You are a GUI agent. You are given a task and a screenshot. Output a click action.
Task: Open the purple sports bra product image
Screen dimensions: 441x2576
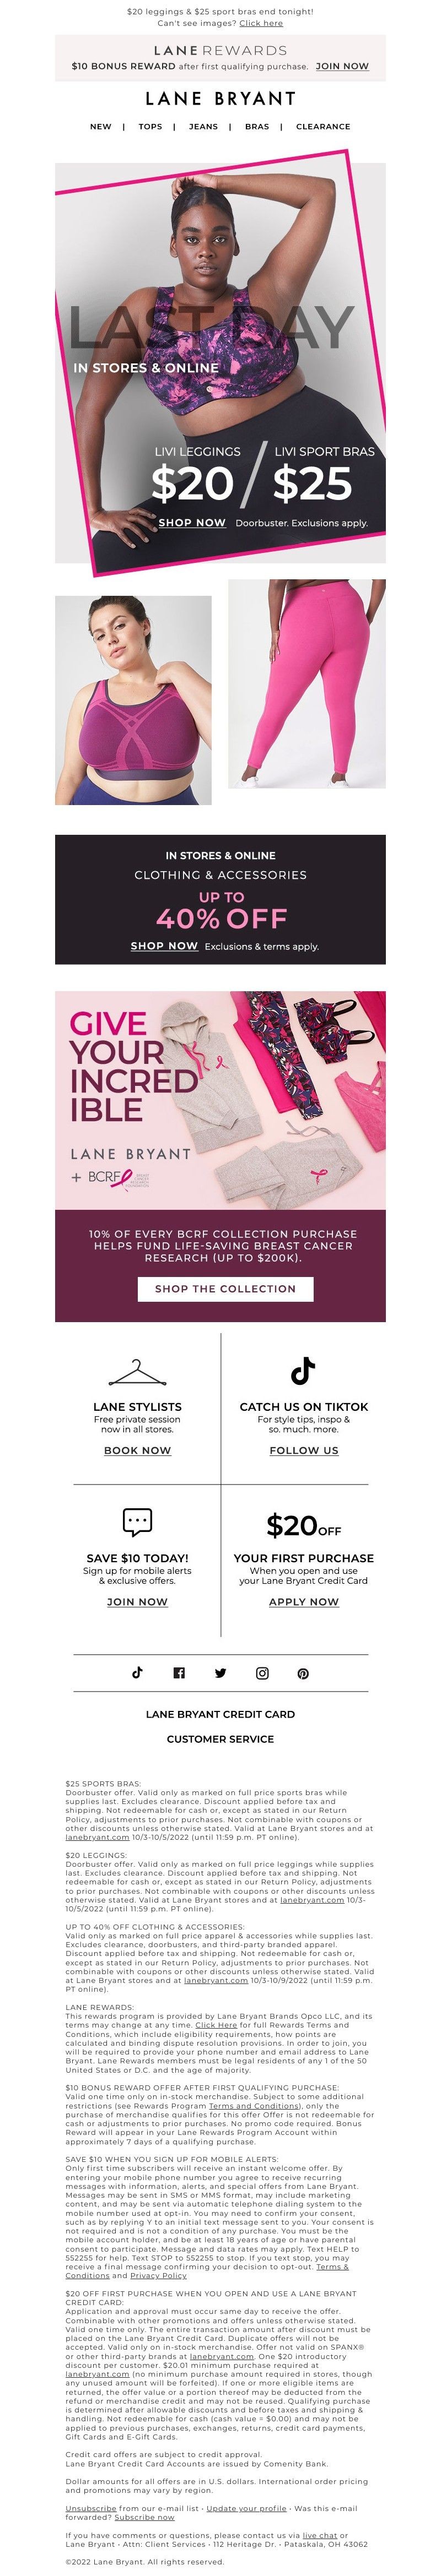133,700
